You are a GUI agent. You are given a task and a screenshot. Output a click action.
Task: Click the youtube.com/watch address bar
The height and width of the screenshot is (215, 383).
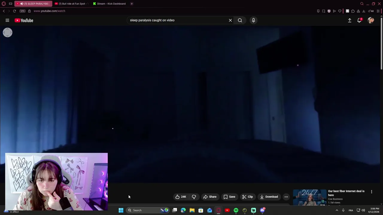pos(49,11)
